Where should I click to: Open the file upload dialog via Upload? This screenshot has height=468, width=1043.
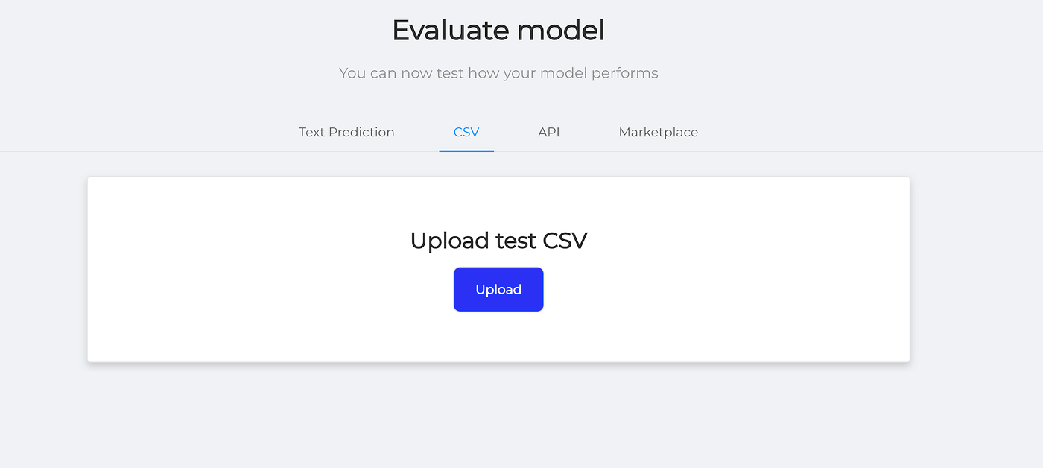(498, 289)
